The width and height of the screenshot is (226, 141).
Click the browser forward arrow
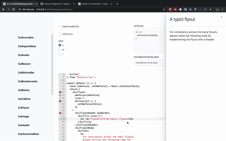(9, 9)
